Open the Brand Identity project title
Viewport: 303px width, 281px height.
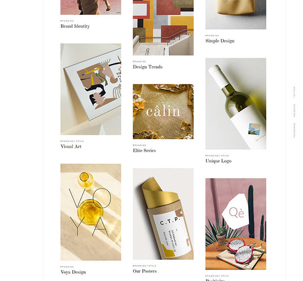(75, 26)
